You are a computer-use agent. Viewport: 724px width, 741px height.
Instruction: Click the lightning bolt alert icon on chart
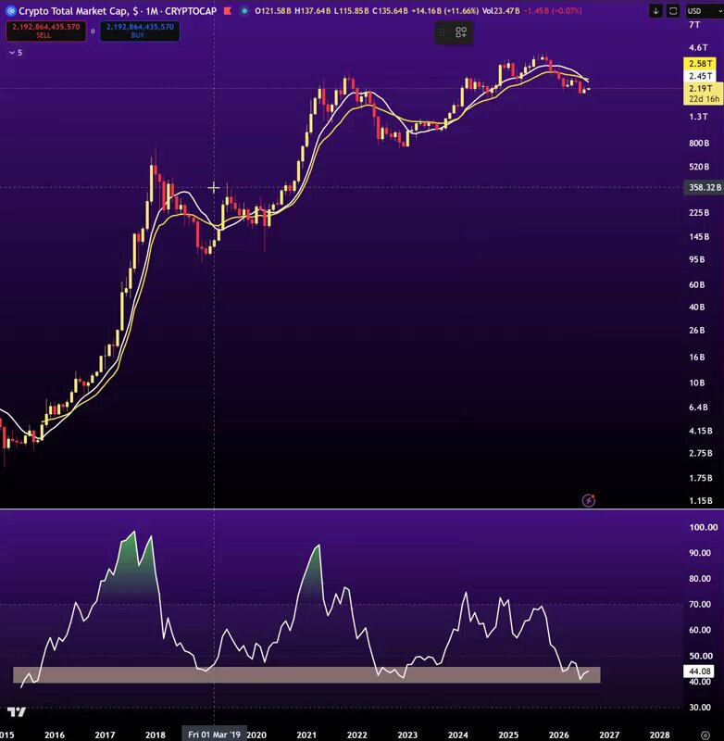point(589,500)
